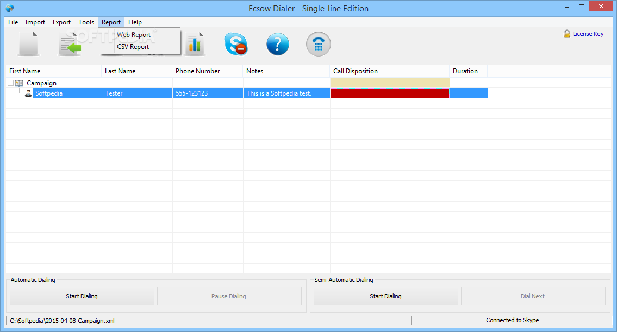Click the campaign file path in the status bar
This screenshot has width=617, height=332.
click(62, 321)
